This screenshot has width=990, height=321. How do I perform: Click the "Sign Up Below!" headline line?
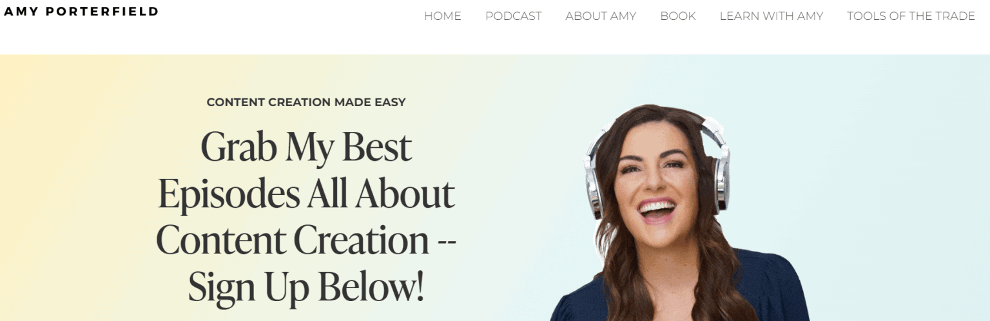[x=306, y=286]
